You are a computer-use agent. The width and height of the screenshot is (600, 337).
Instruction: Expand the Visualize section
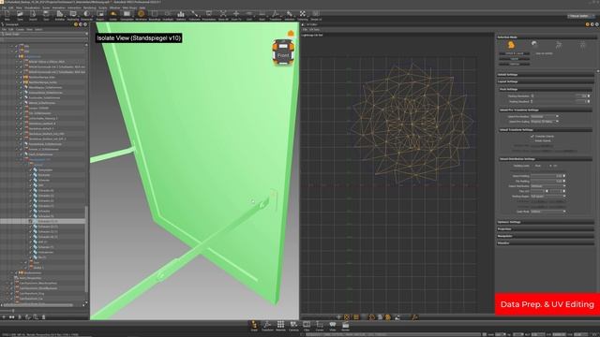click(546, 243)
